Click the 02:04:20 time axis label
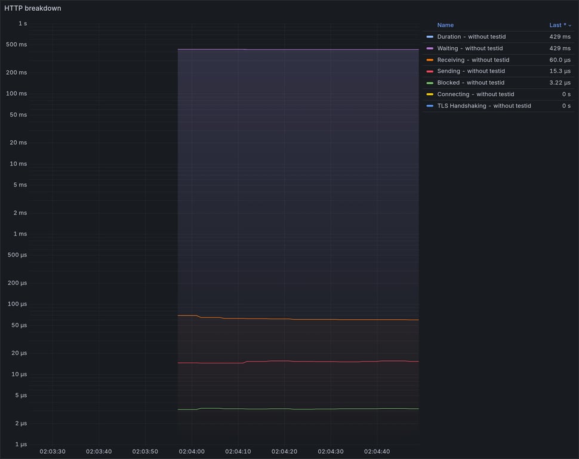This screenshot has width=579, height=459. coord(284,451)
